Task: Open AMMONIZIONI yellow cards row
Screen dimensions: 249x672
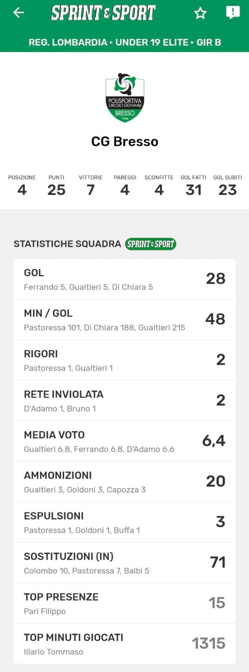Action: click(124, 482)
